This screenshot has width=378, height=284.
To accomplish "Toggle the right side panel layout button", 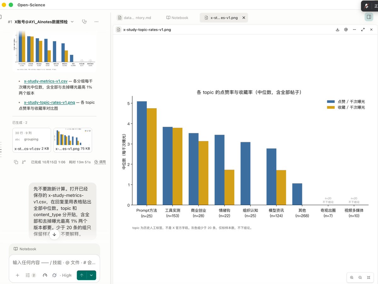I will click(369, 17).
